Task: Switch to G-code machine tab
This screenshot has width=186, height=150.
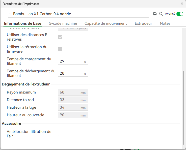Action: [x=63, y=23]
